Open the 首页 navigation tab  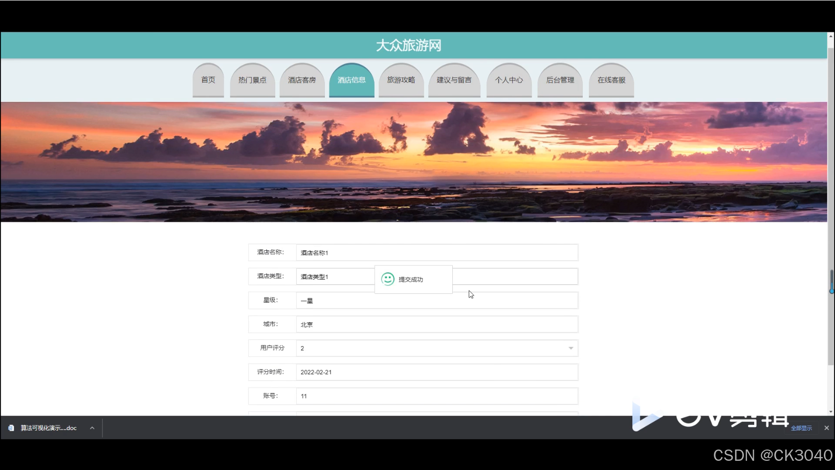click(x=208, y=80)
